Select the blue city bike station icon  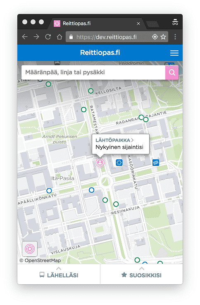119,163
